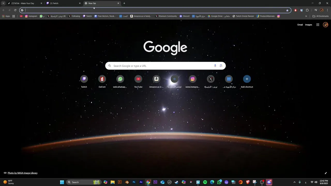The width and height of the screenshot is (331, 186).
Task: Click the taskbar Search box
Action: 84,182
